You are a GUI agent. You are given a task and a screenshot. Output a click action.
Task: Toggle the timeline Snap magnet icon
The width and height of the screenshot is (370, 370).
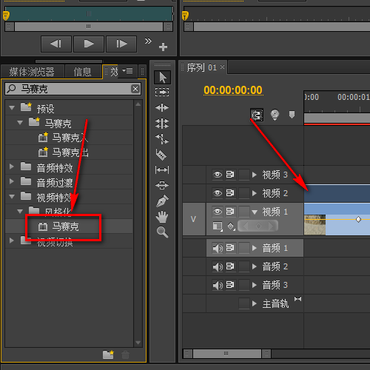257,115
